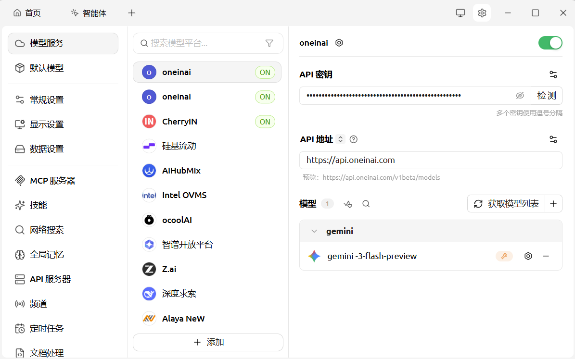Select the 硅基流动 provider
This screenshot has height=359, width=575.
pos(207,146)
